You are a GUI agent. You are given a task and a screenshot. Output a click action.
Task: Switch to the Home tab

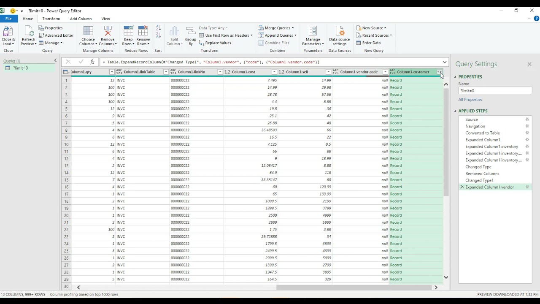(x=27, y=19)
